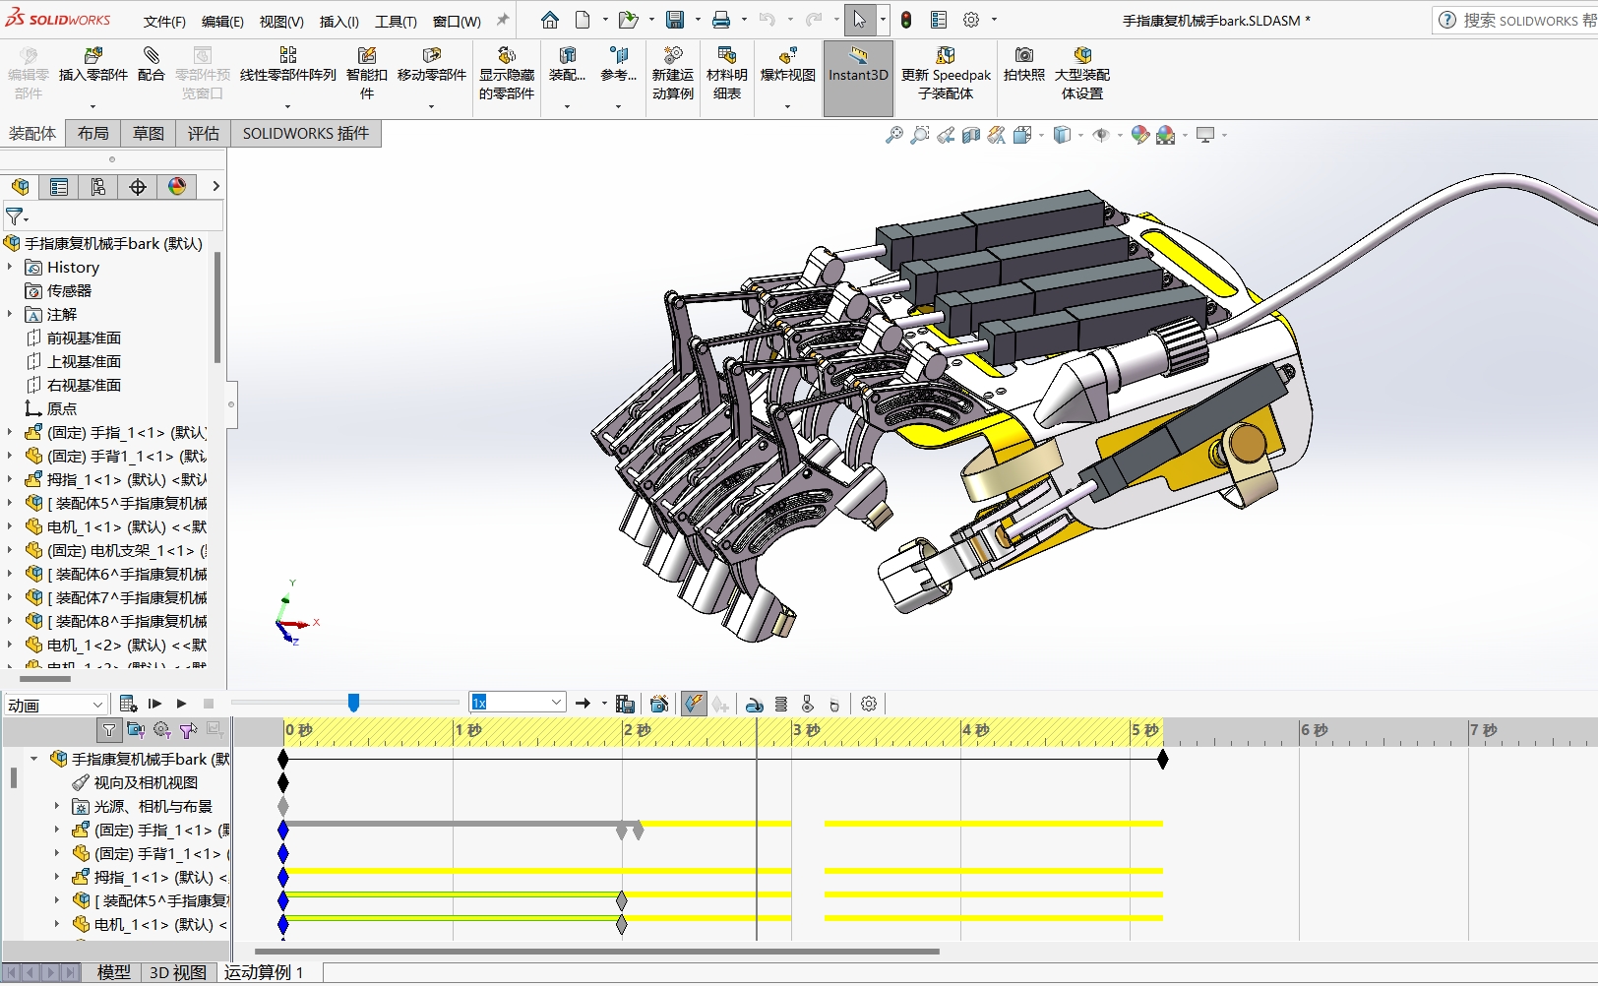
Task: Toggle Autokey in motion study toolbar
Action: pyautogui.click(x=694, y=704)
